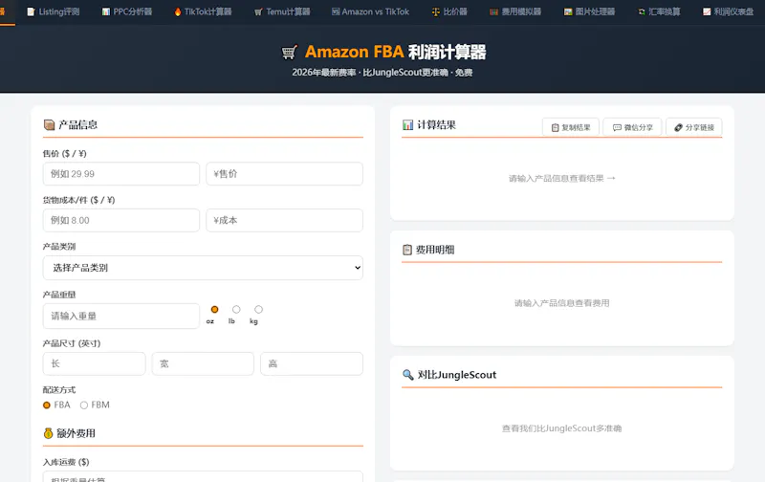The image size is (765, 482).
Task: Click the 2026年最新费率 subtitle text
Action: tap(324, 72)
